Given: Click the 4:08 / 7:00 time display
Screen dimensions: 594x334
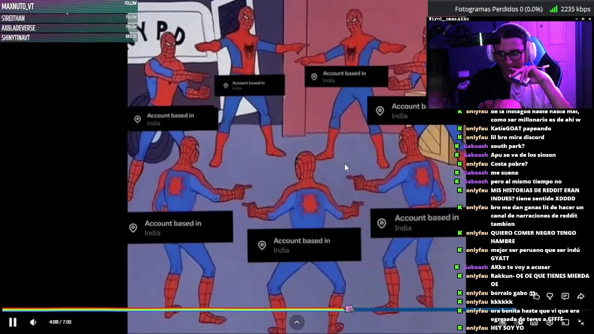Looking at the screenshot, I should (60, 322).
